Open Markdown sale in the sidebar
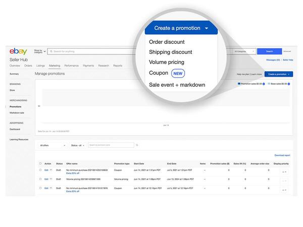303x227 pixels. pyautogui.click(x=17, y=112)
